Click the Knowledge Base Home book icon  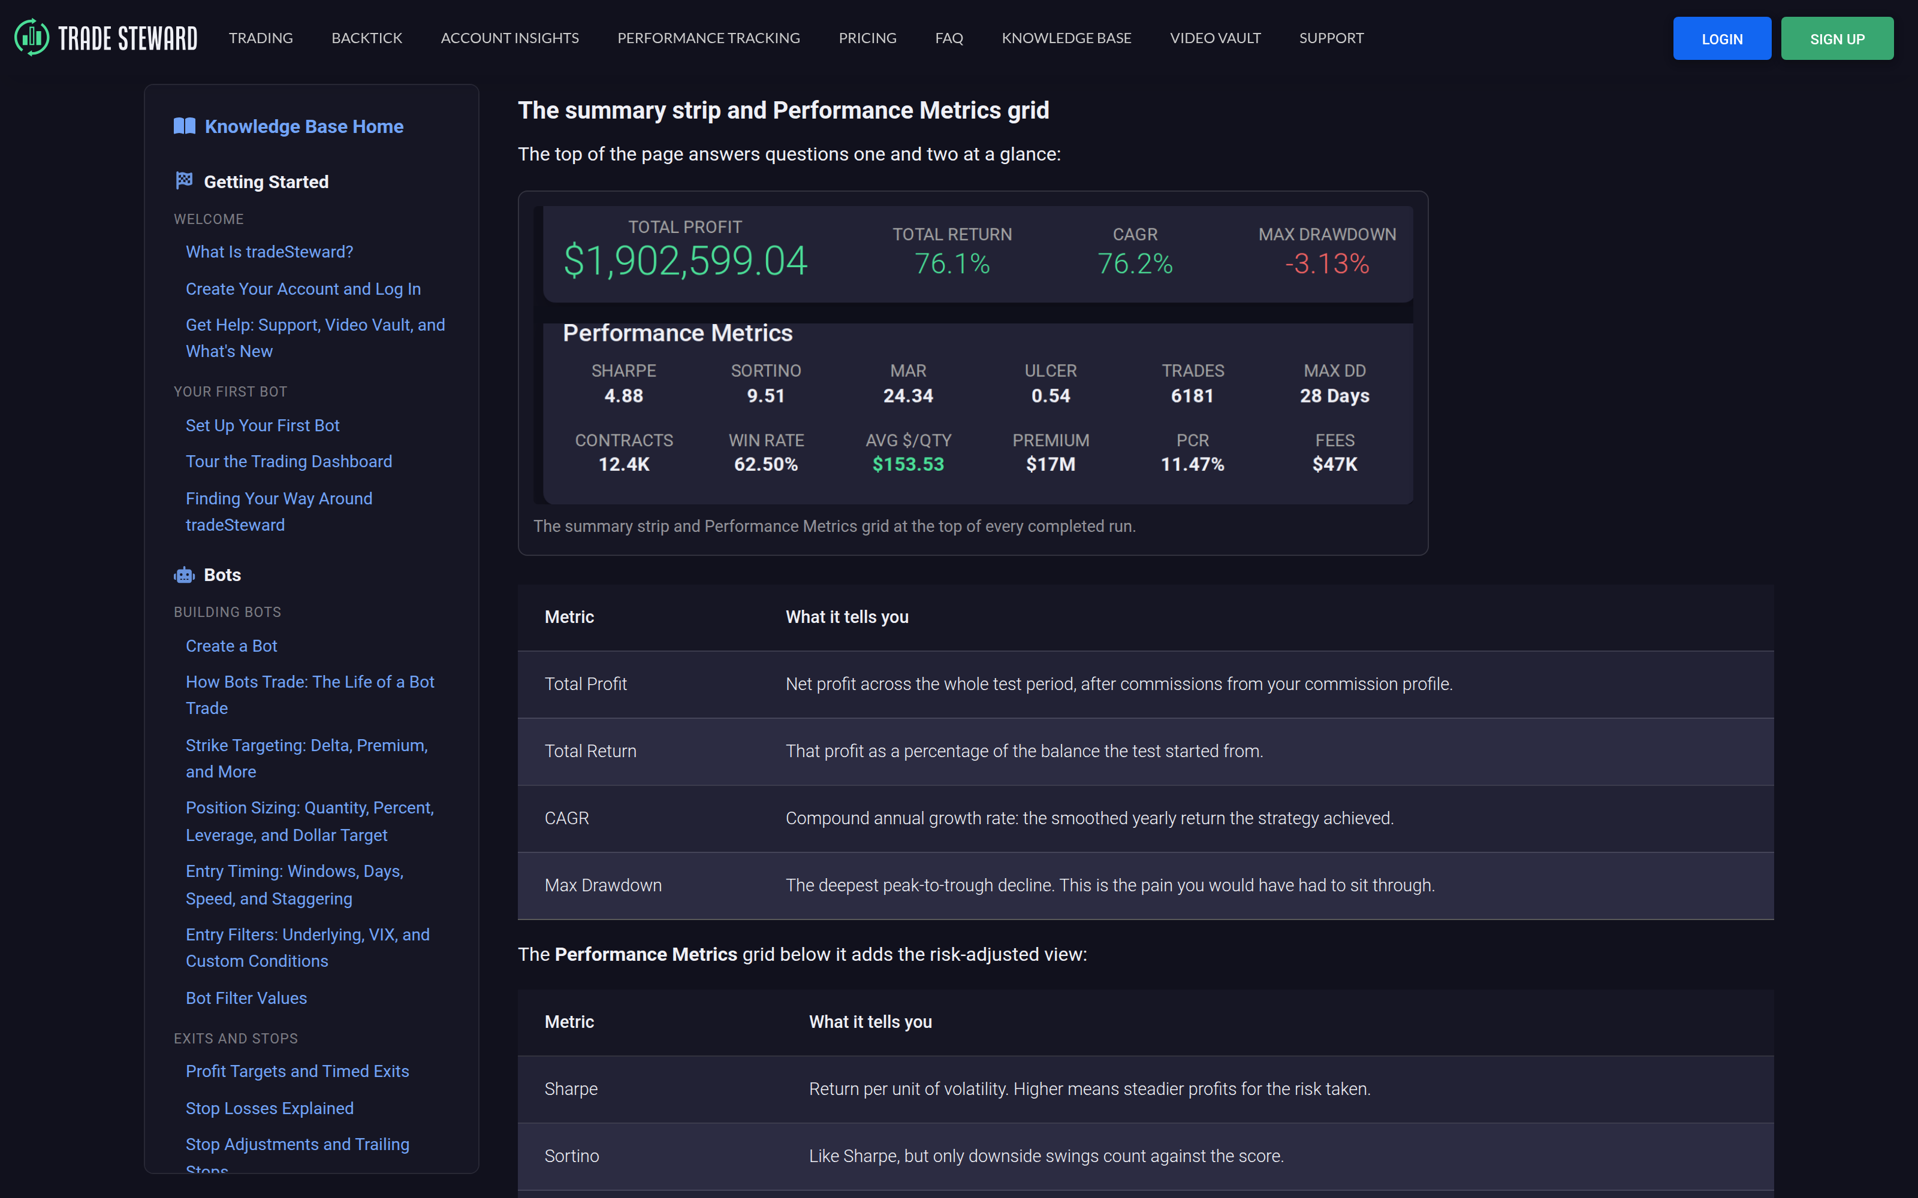185,126
